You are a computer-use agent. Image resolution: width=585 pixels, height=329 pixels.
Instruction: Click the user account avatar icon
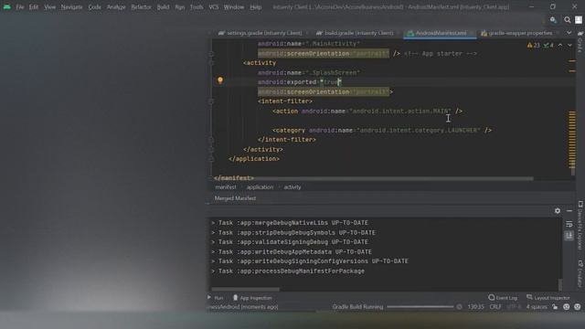579,20
